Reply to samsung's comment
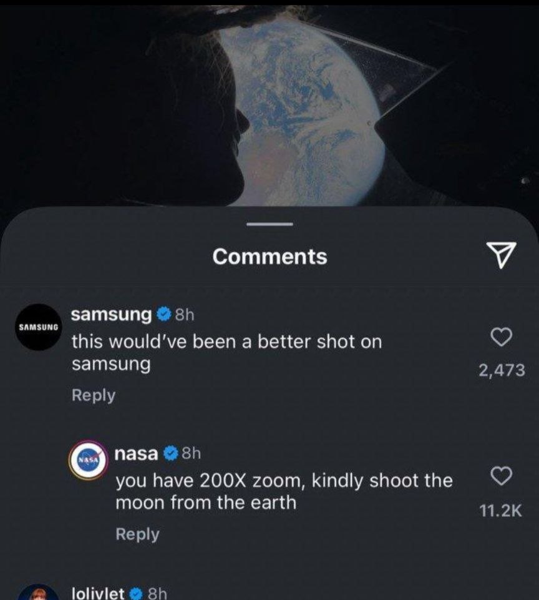 [92, 395]
